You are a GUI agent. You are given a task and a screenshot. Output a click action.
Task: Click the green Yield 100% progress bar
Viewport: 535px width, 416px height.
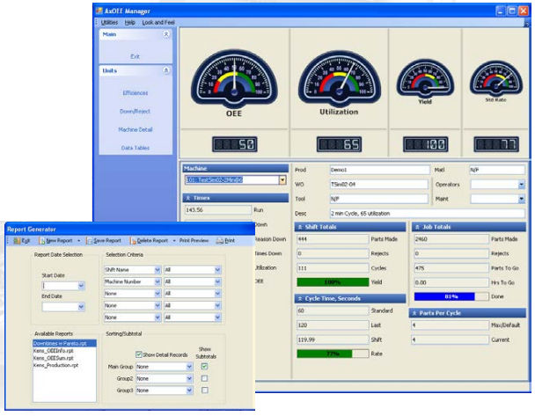coord(333,282)
